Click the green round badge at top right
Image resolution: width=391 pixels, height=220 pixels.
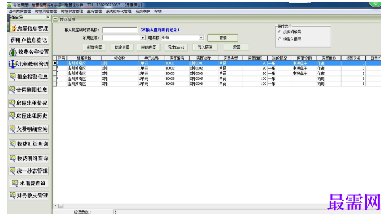click(375, 4)
